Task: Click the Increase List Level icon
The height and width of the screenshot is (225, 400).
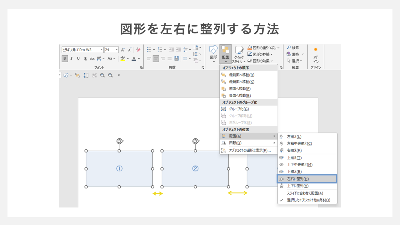Action: [178, 50]
